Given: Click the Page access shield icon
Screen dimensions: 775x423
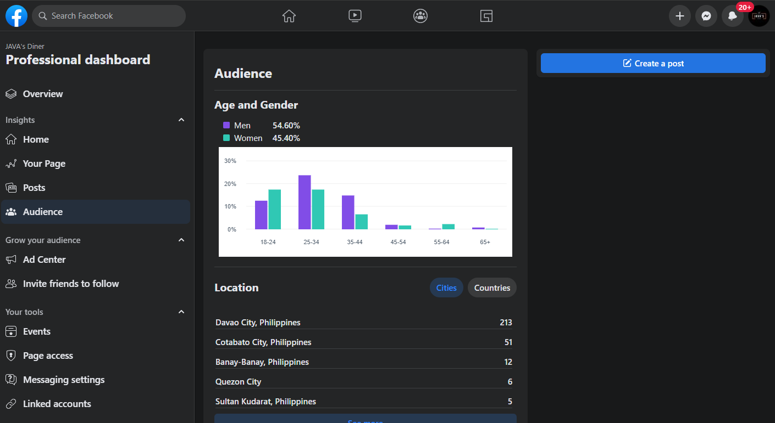Looking at the screenshot, I should (x=11, y=356).
